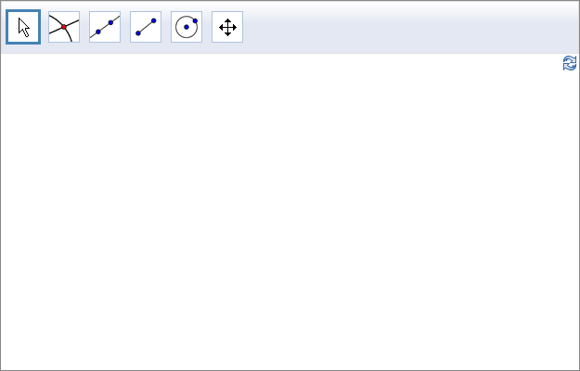Pick the Segment between two points tool
This screenshot has height=371, width=580.
pyautogui.click(x=146, y=27)
